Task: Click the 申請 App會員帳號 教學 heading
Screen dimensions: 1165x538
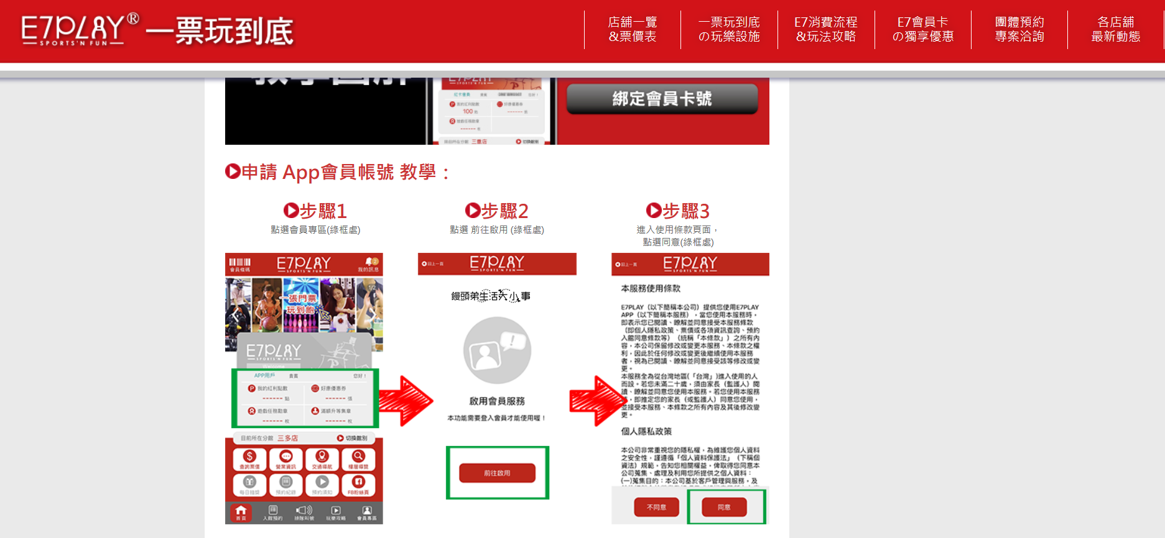Action: [x=337, y=171]
